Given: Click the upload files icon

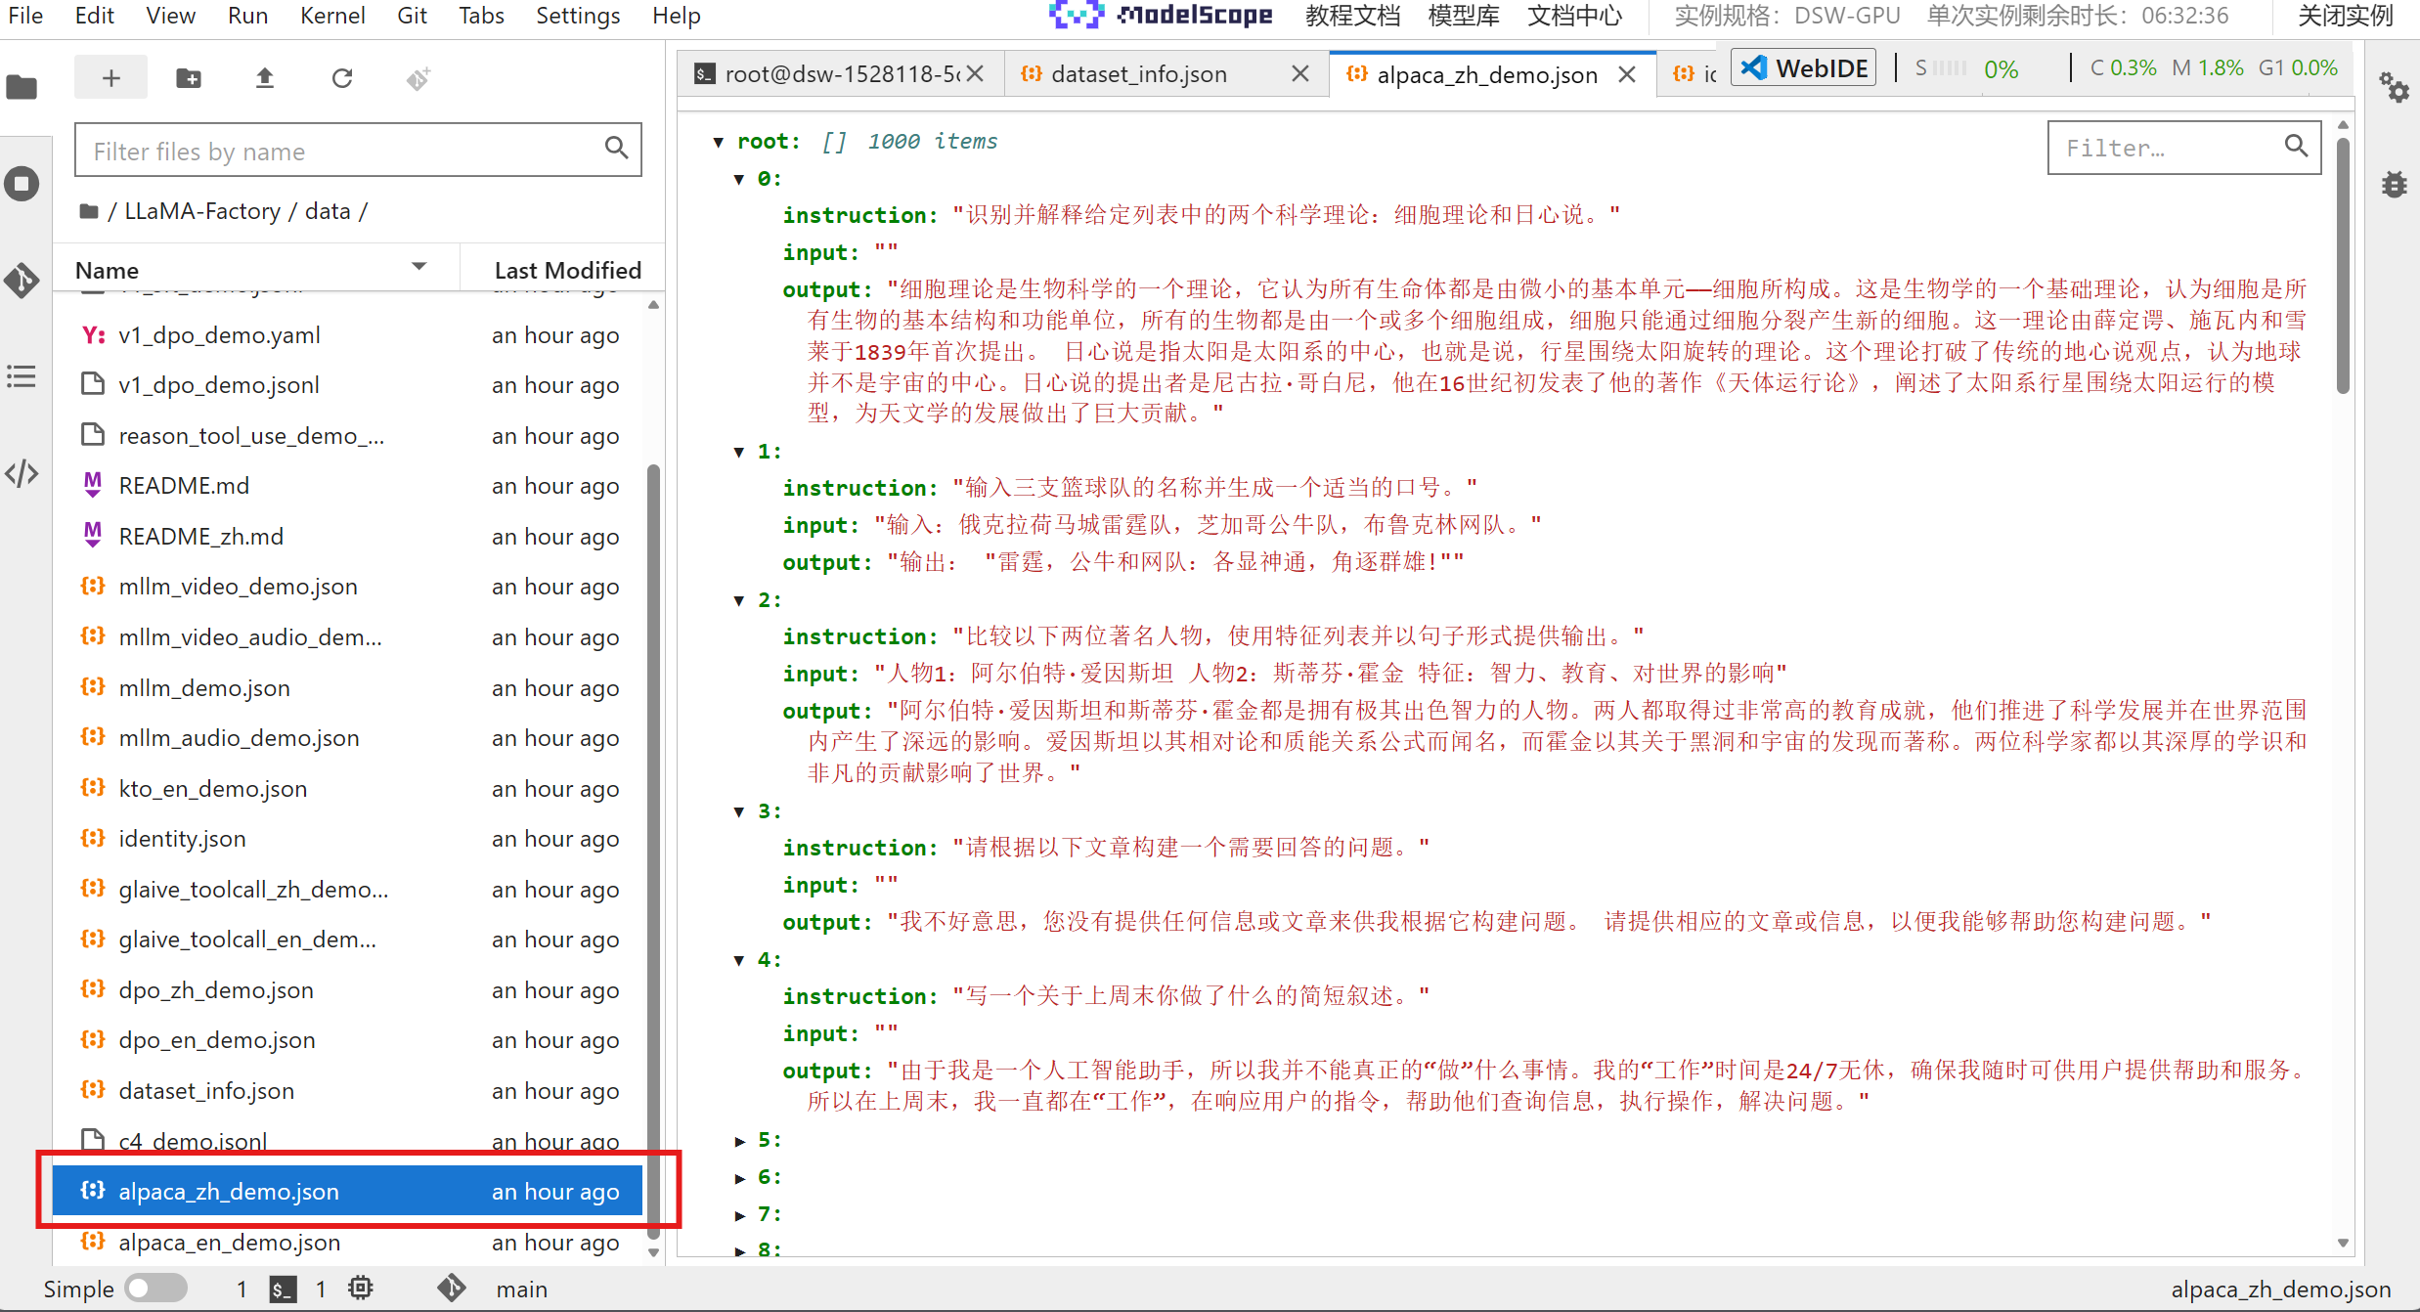Looking at the screenshot, I should tap(264, 78).
